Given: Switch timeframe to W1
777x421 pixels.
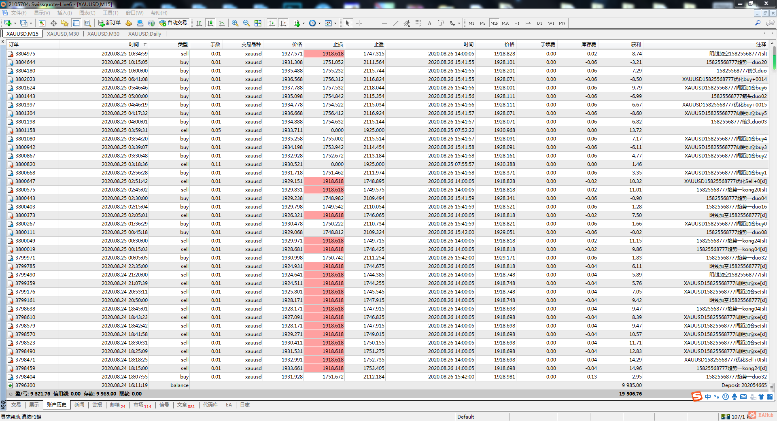Looking at the screenshot, I should coord(551,23).
